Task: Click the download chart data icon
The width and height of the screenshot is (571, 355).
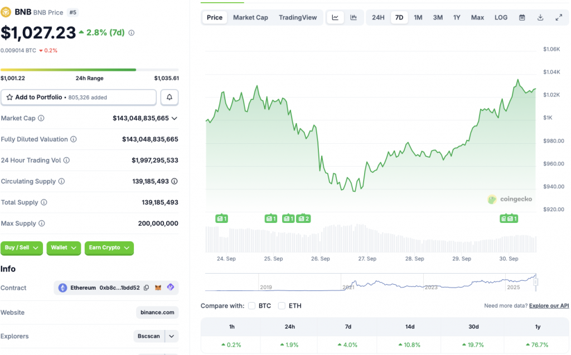Action: pos(540,17)
